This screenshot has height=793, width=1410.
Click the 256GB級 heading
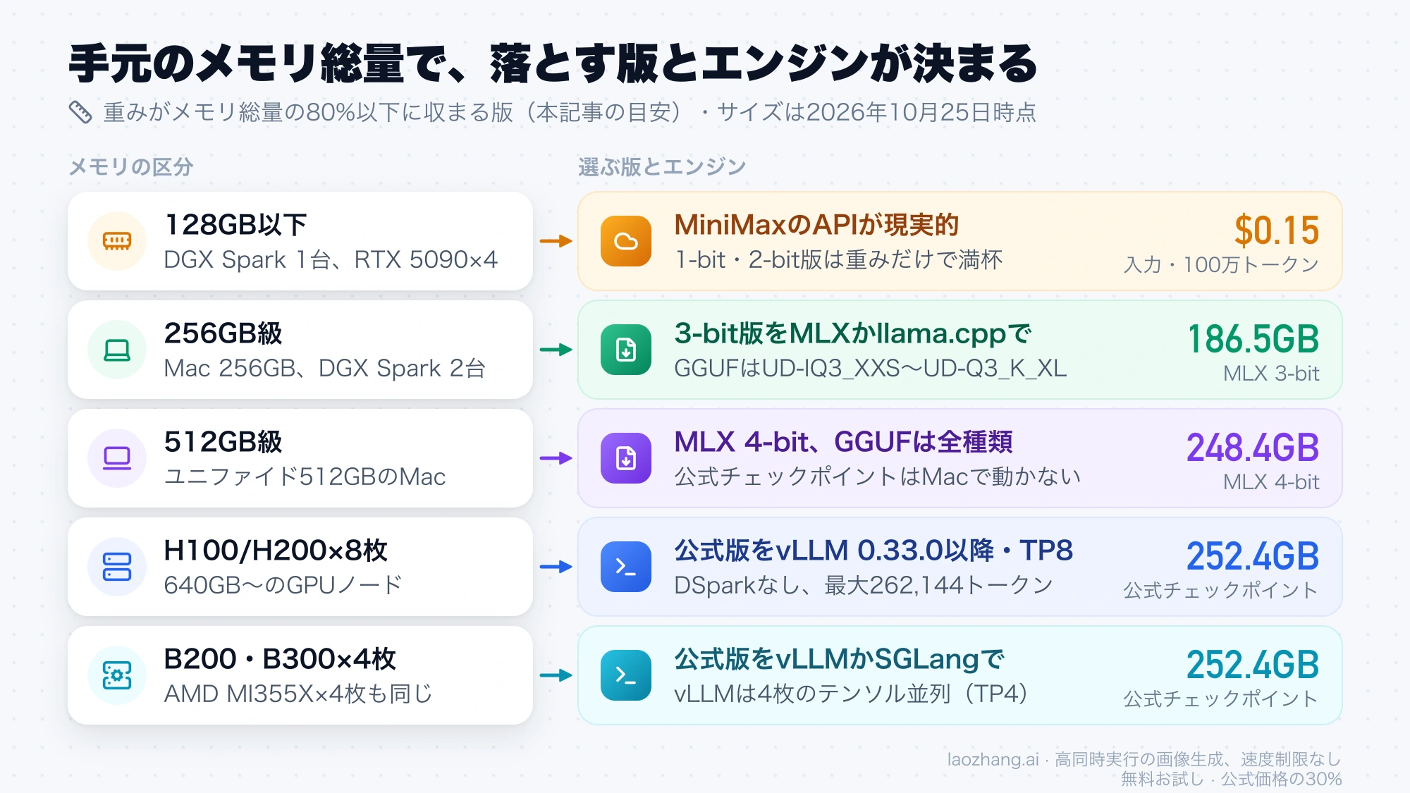(223, 333)
